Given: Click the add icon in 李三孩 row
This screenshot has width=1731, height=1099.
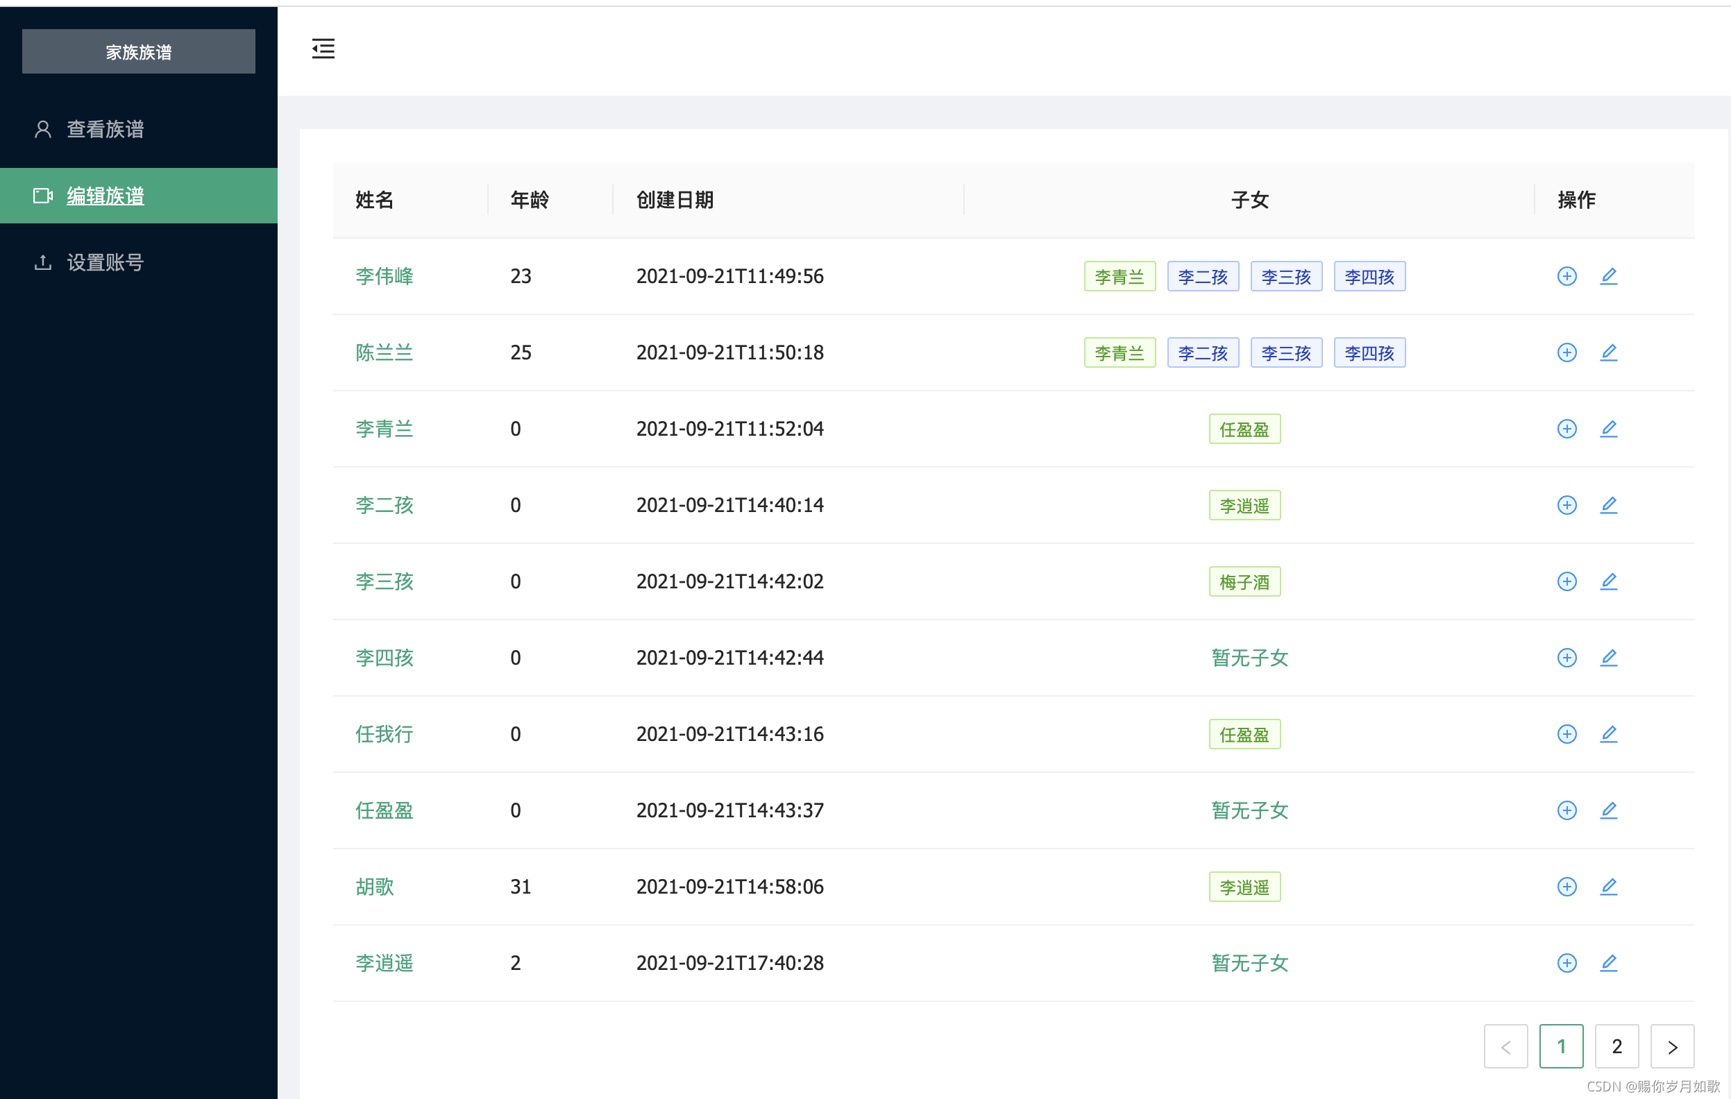Looking at the screenshot, I should click(1567, 581).
